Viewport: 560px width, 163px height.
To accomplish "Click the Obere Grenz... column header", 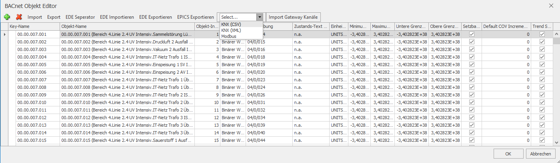I will coord(445,27).
